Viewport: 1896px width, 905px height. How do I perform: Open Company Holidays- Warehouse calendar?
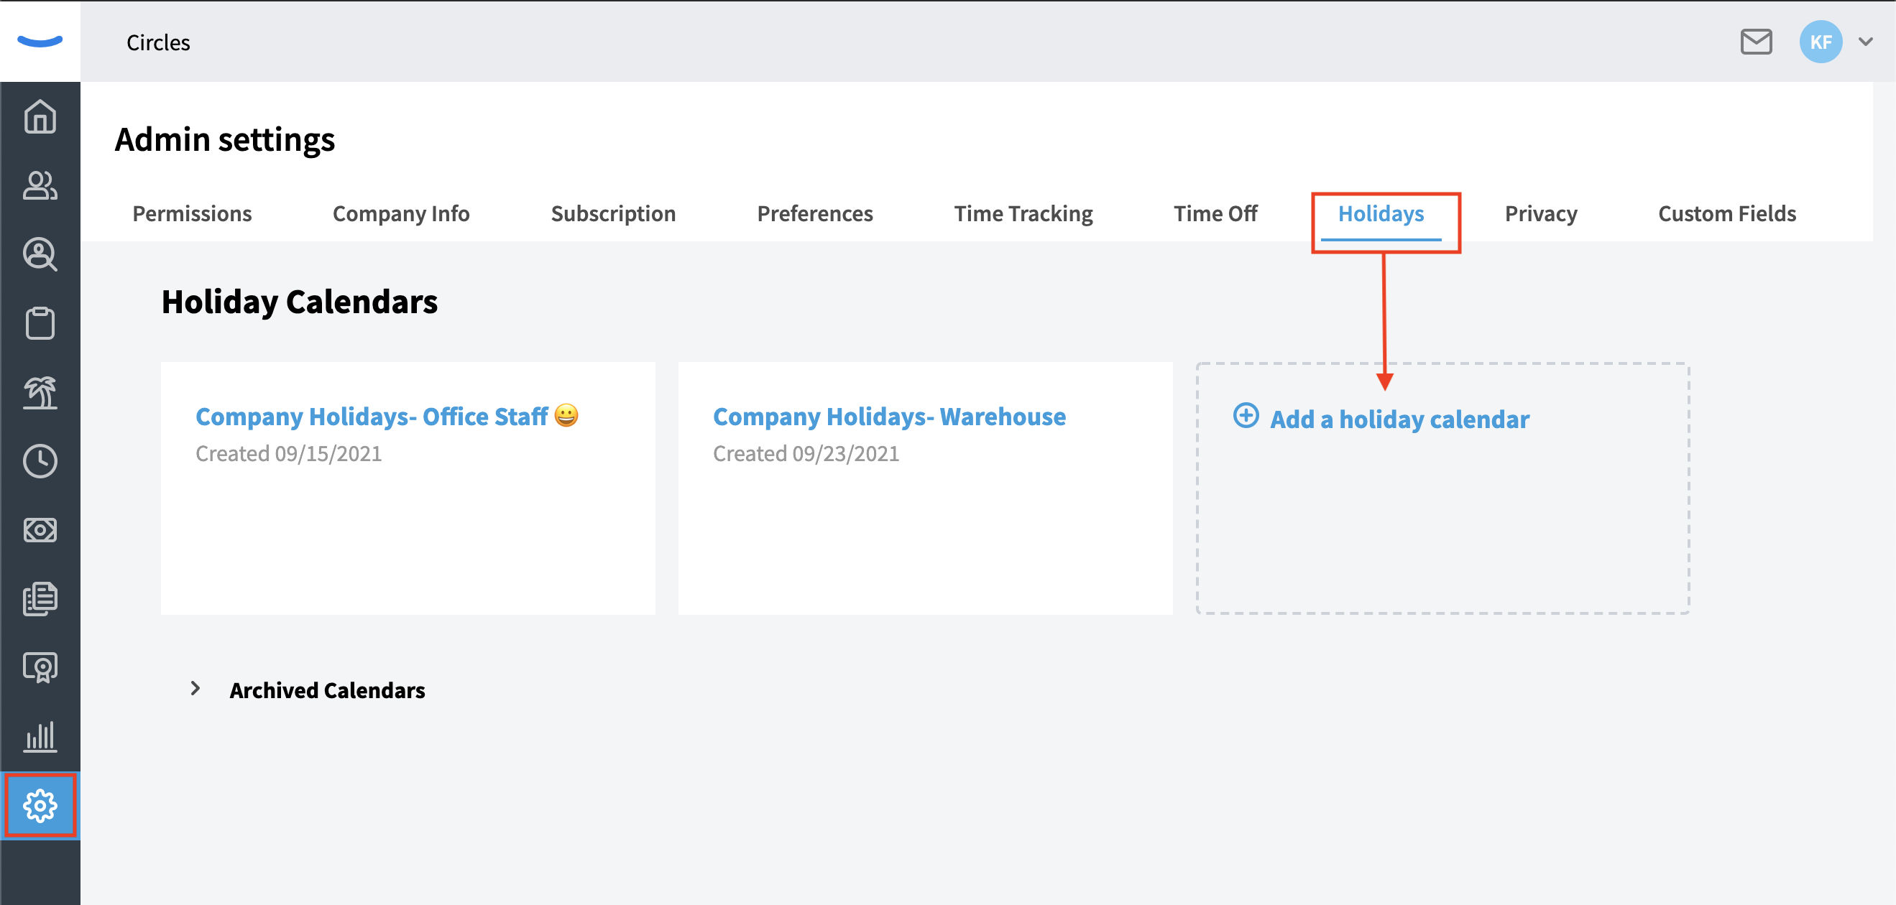[x=889, y=417]
